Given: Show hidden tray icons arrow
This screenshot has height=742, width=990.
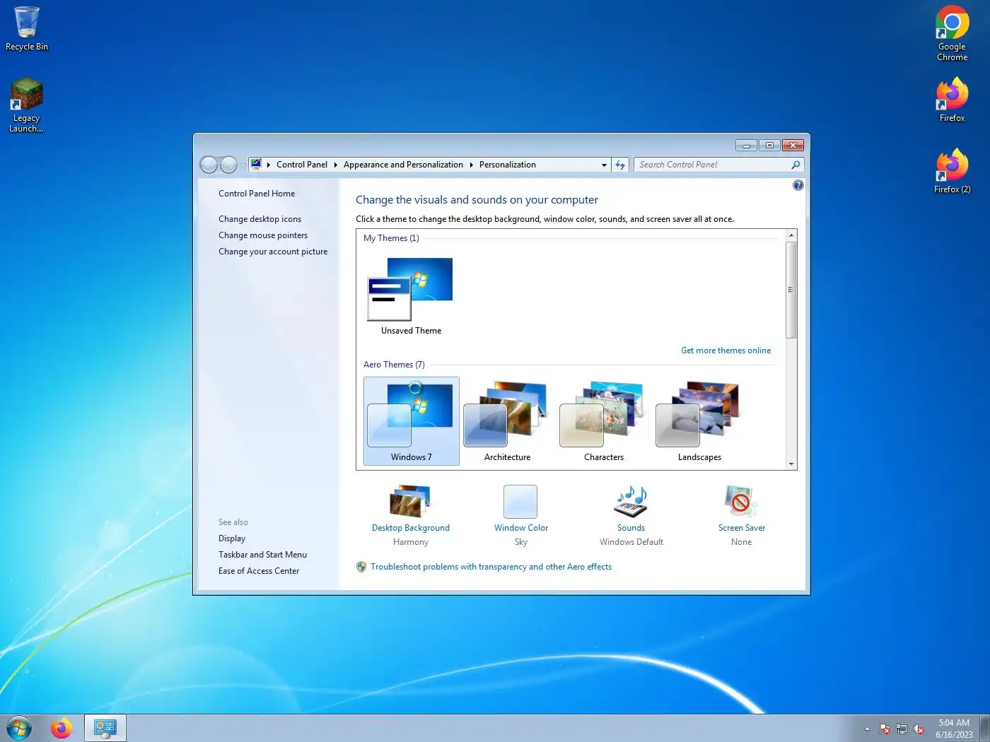Looking at the screenshot, I should 867,729.
